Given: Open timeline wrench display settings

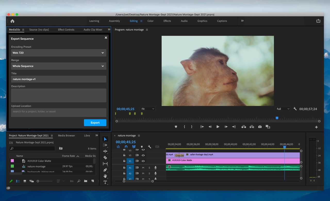Looking at the screenshot, I should click(x=149, y=147).
